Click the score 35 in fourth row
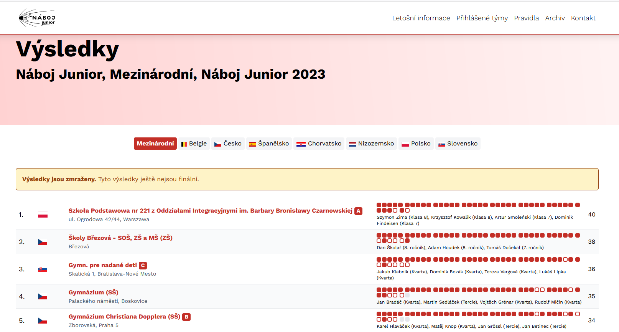The height and width of the screenshot is (332, 619). [x=591, y=296]
